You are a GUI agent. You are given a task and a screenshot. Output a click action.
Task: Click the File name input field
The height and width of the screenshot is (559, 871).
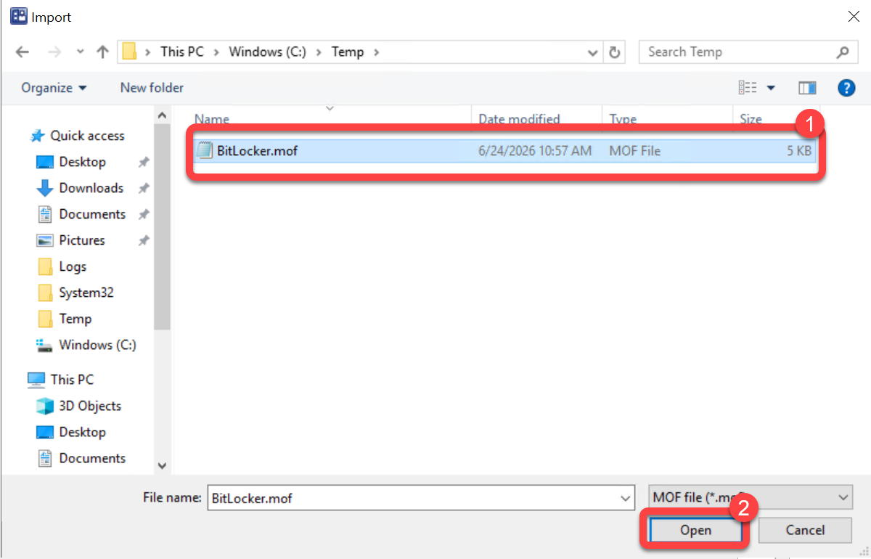412,498
